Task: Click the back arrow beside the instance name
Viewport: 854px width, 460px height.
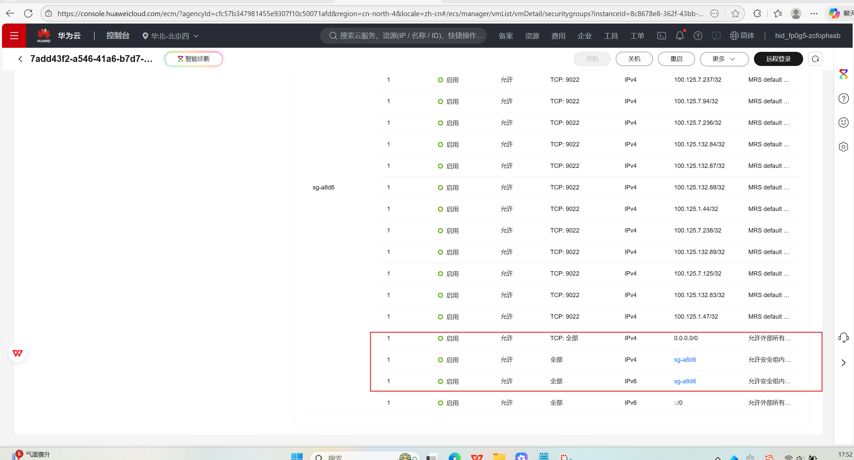Action: pyautogui.click(x=21, y=59)
